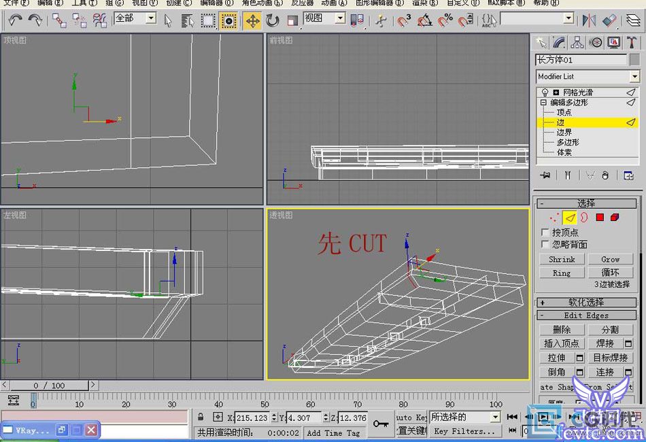Collapse the 编辑多边形 modifier tree
646x442 pixels.
[x=543, y=102]
